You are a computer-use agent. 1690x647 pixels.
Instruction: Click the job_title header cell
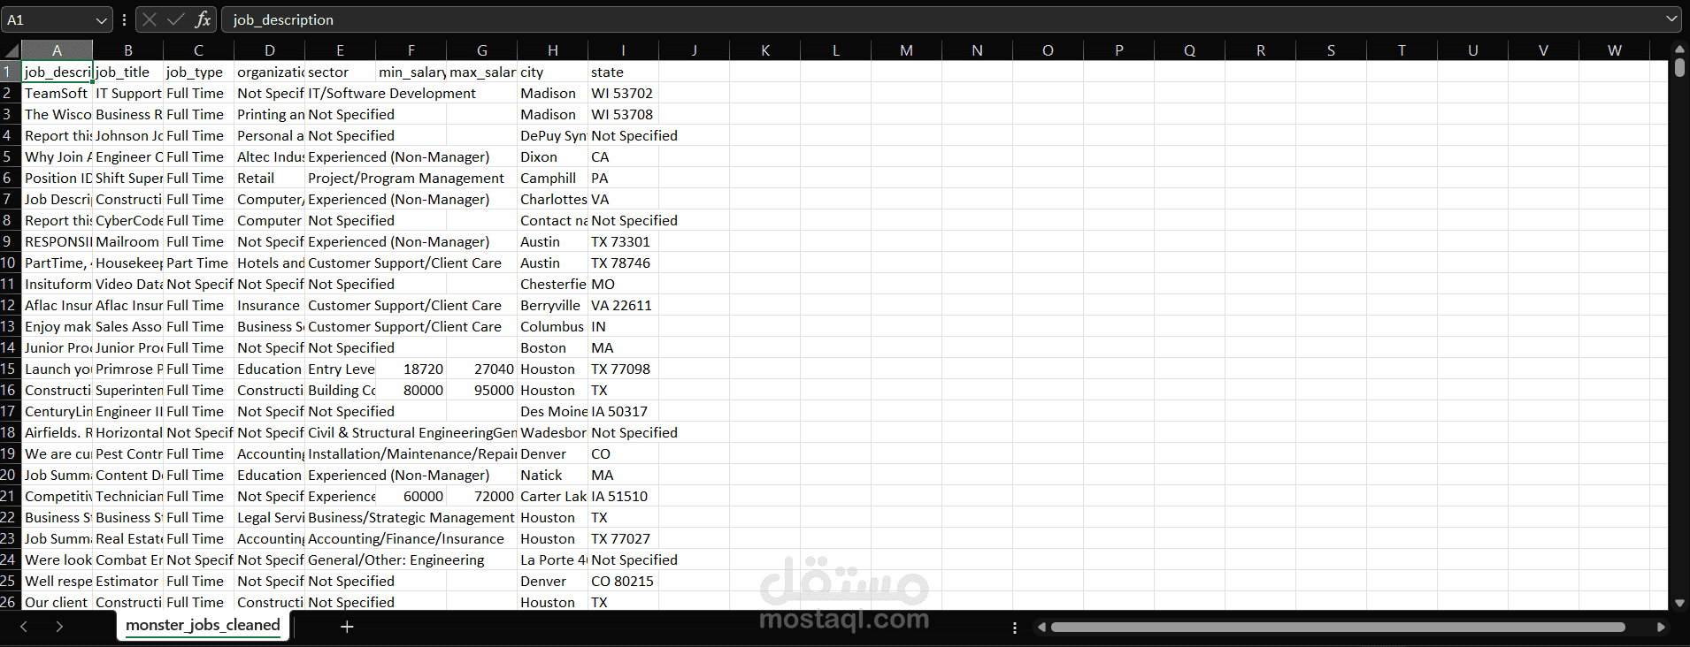pos(127,72)
